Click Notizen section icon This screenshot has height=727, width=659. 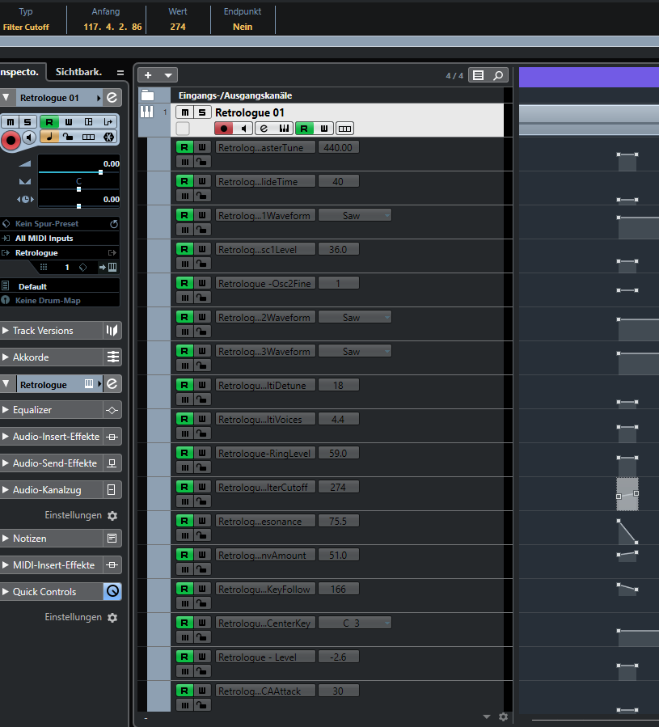112,539
